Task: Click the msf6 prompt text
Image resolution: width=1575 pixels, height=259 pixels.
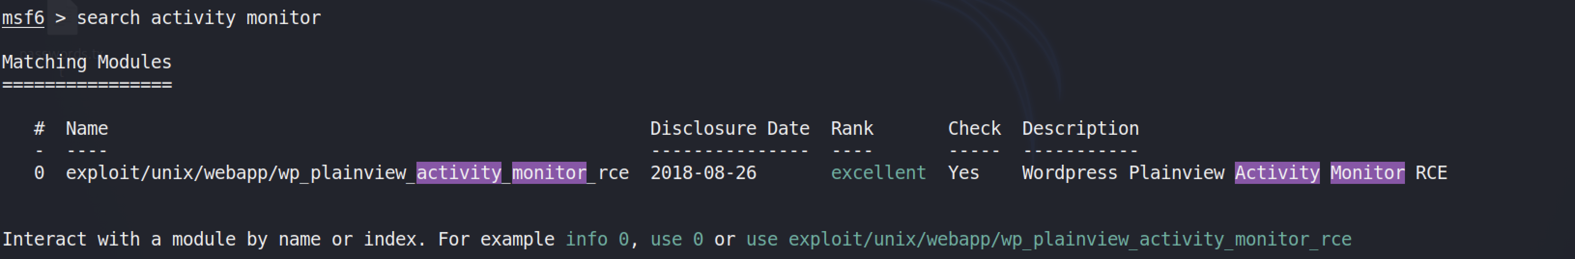Action: (23, 18)
